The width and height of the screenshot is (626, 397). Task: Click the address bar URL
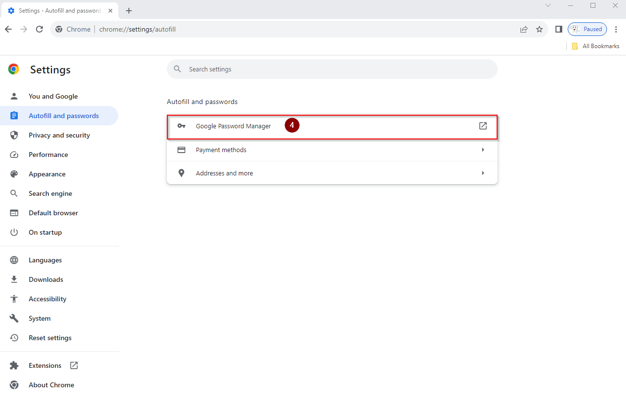coord(138,29)
